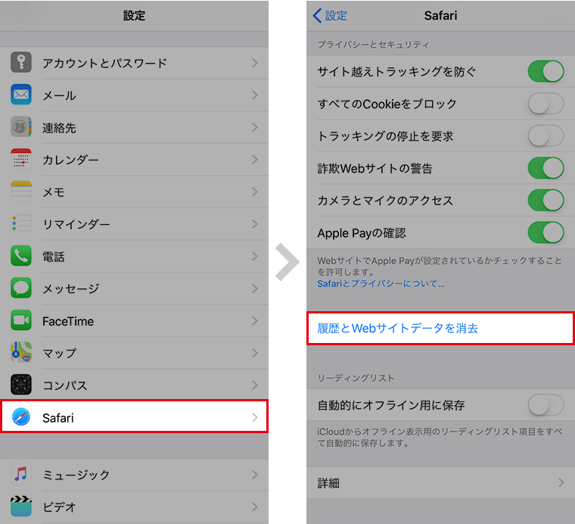Enable 自動的にオフライン用に保存 switch
This screenshot has width=575, height=524.
tap(545, 405)
